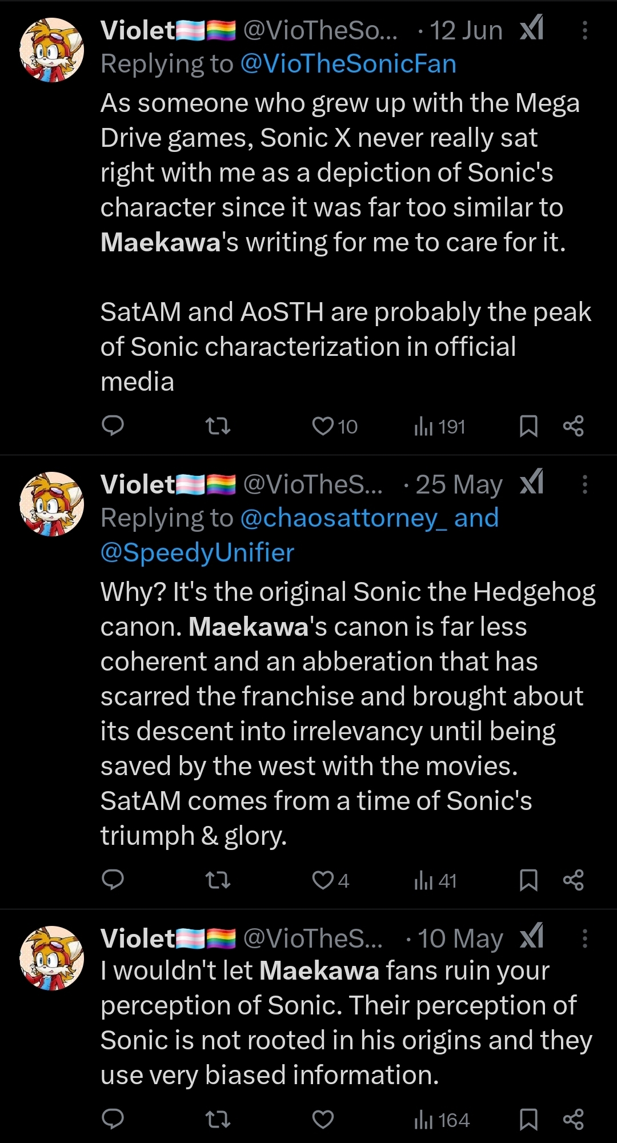Screen dimensions: 617x1143
Task: Tap Violet's avatar on 25 May tweet
Action: pyautogui.click(x=52, y=504)
